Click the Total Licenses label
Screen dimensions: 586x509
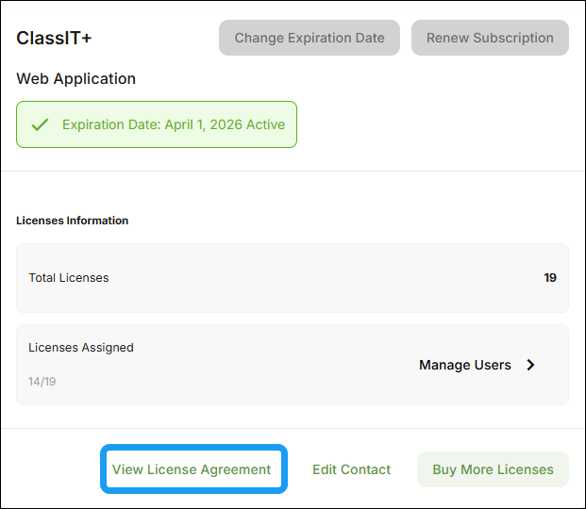pos(69,278)
